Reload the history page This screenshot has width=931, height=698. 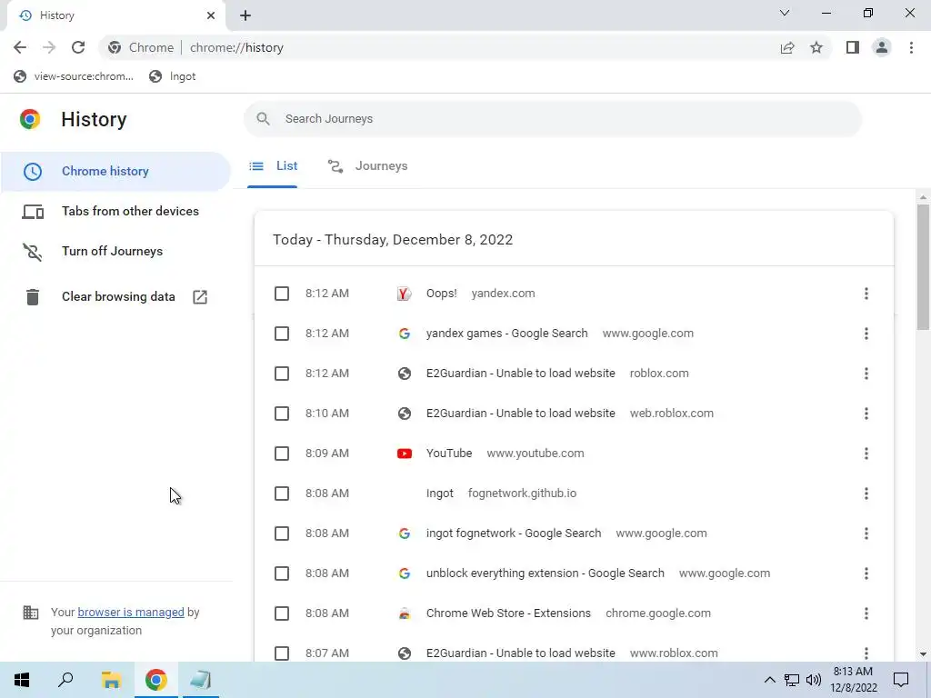tap(78, 47)
